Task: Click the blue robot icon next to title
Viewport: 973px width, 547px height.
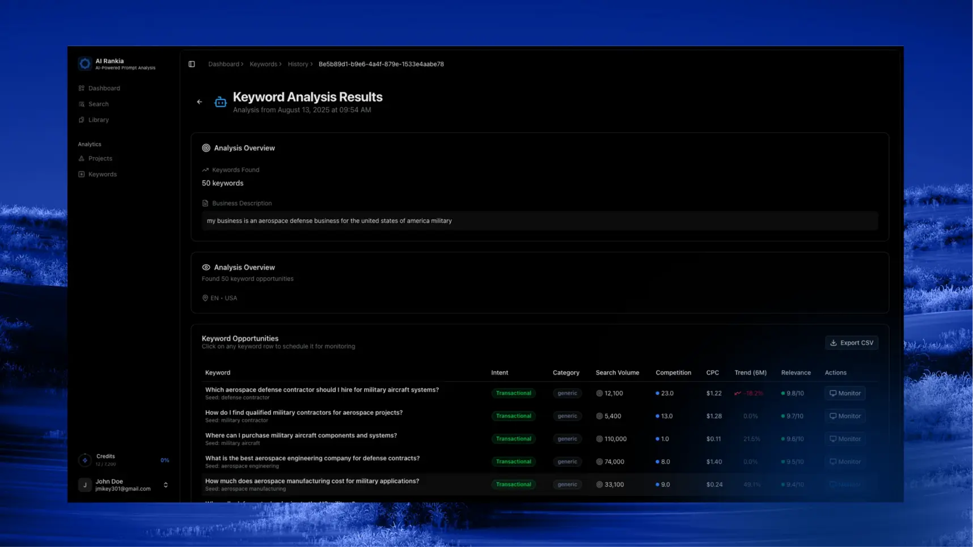Action: coord(220,101)
